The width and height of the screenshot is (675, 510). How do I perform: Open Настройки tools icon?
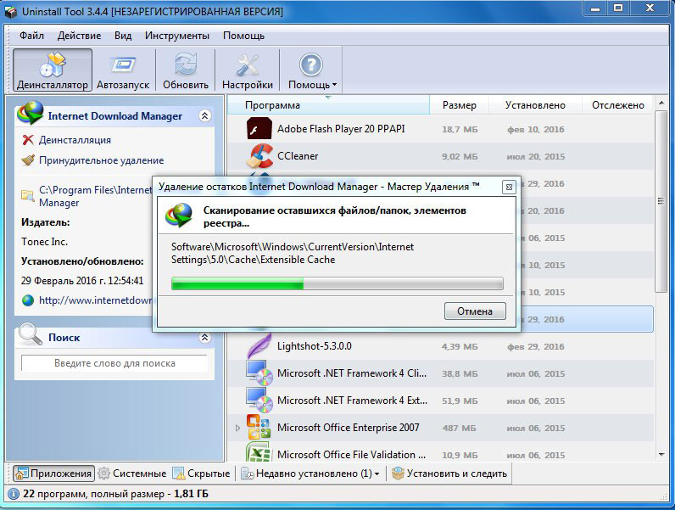click(x=248, y=64)
